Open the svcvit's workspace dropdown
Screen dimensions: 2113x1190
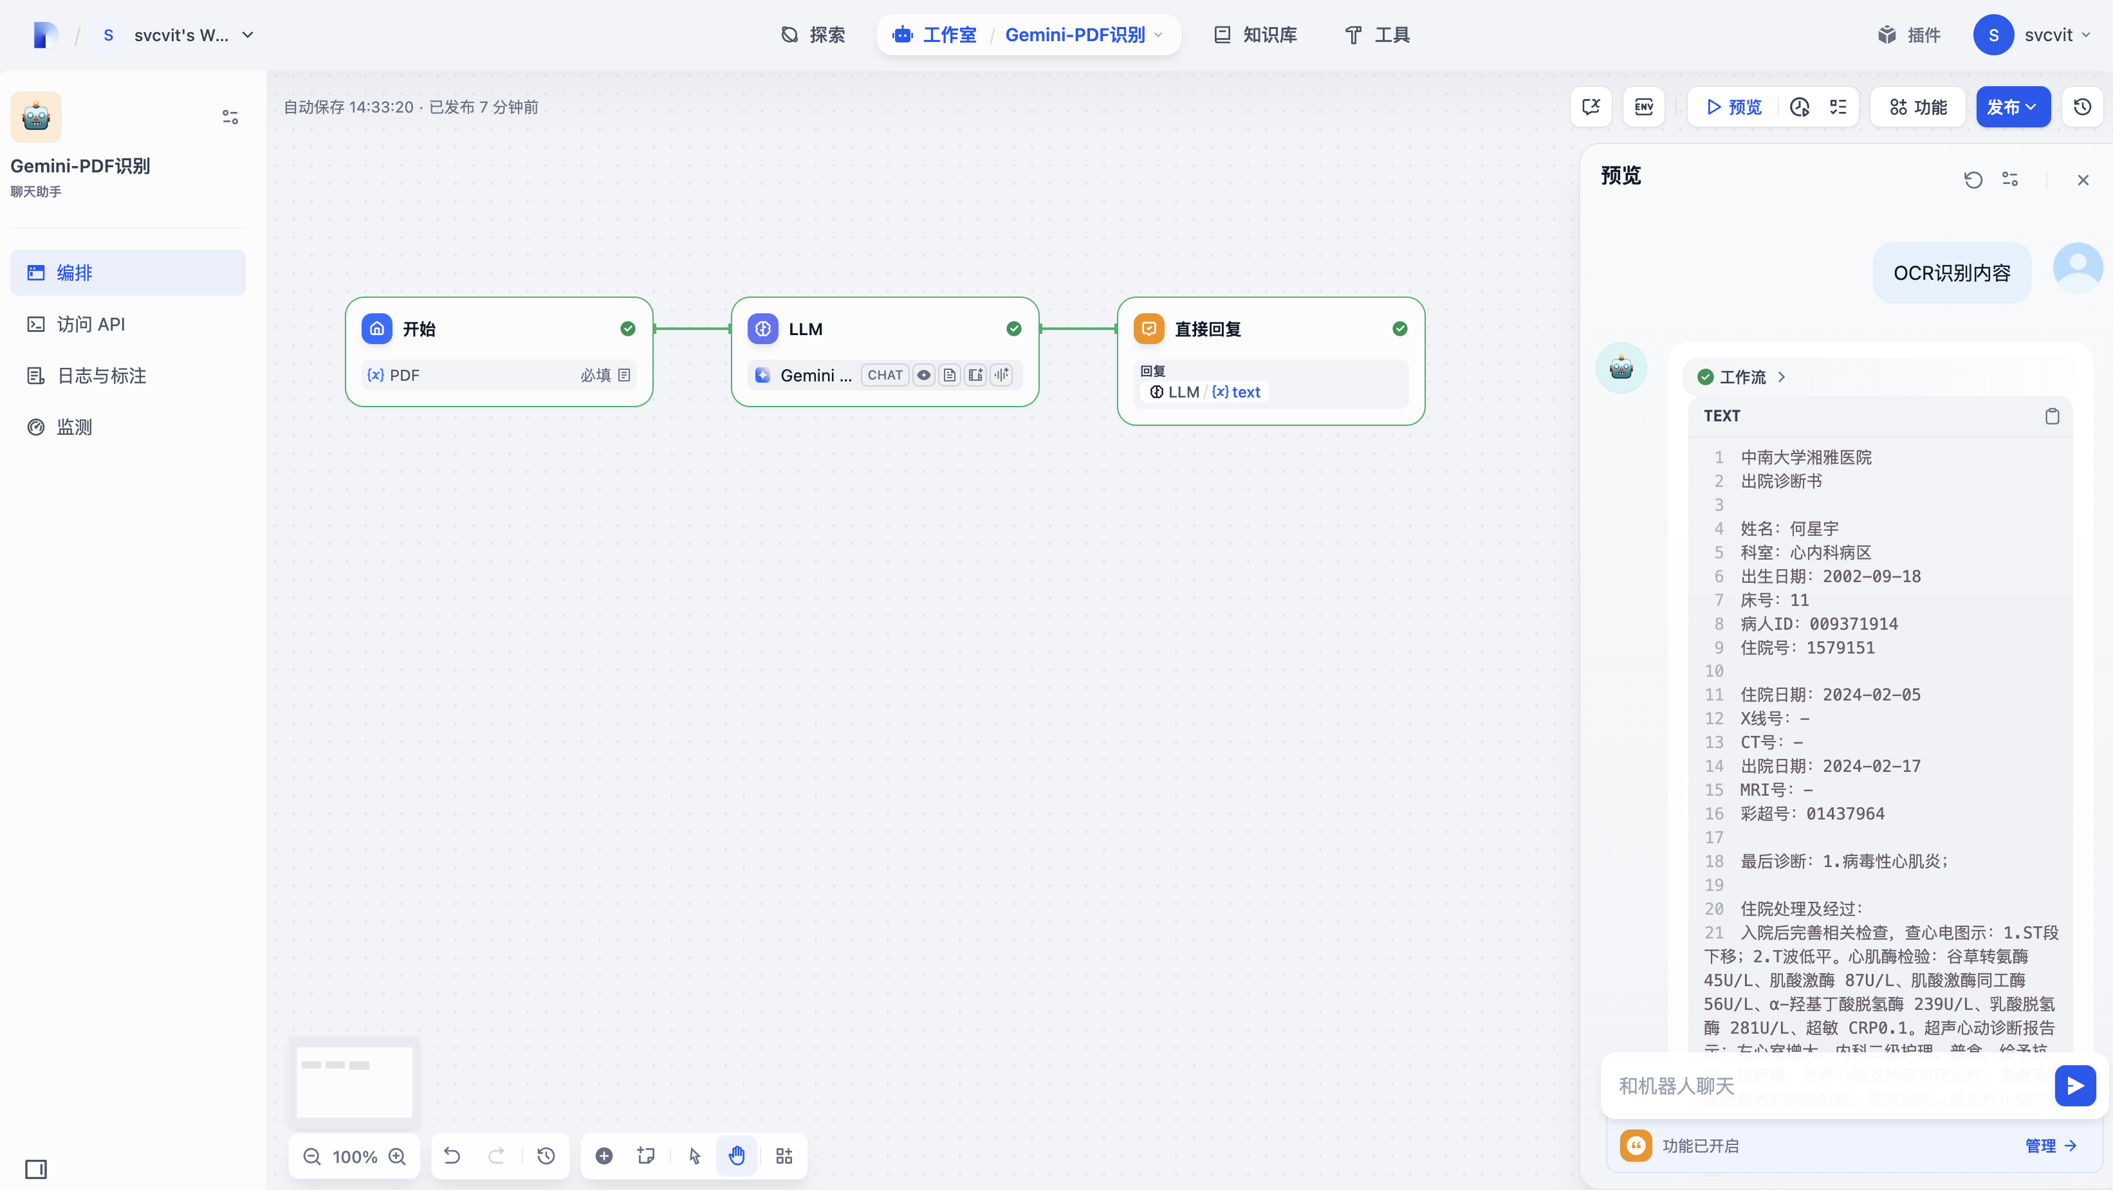pyautogui.click(x=247, y=35)
